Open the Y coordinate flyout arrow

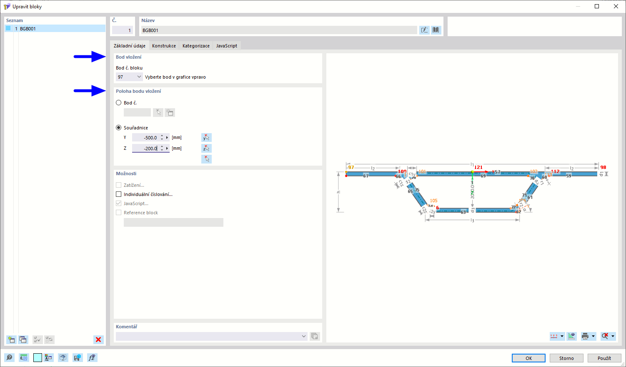[x=167, y=137]
